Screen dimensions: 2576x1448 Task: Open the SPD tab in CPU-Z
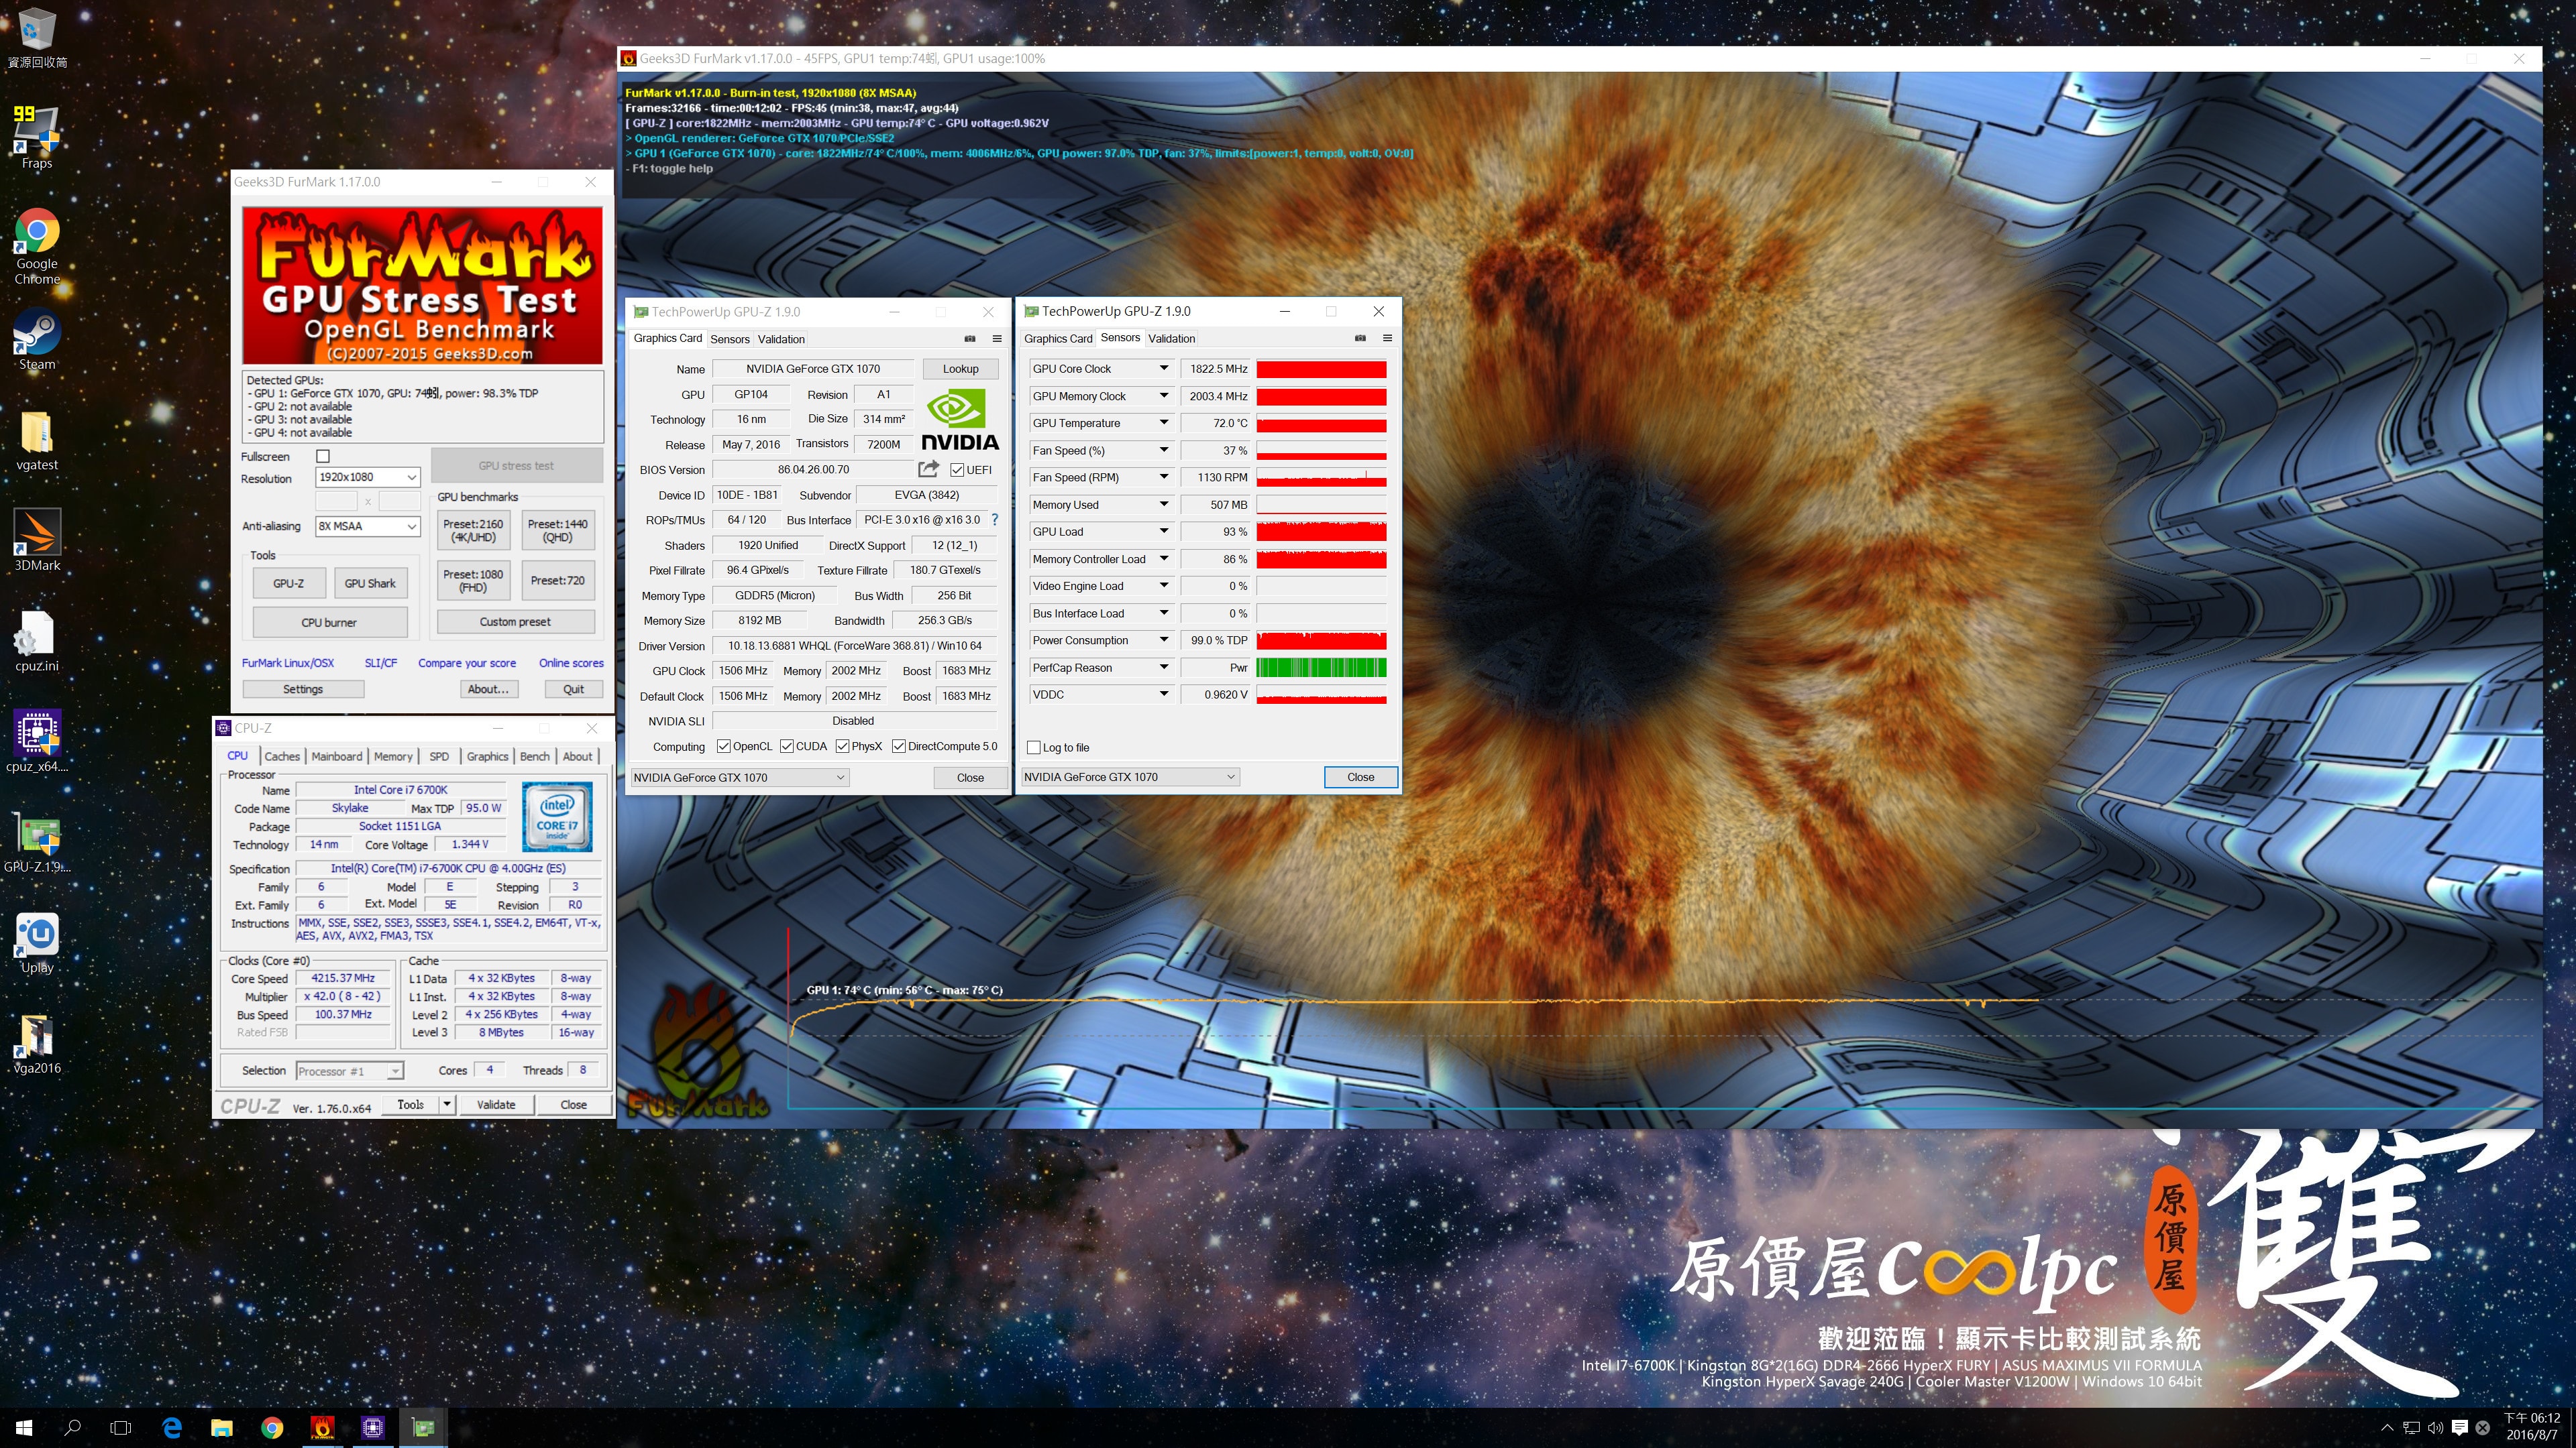(439, 756)
